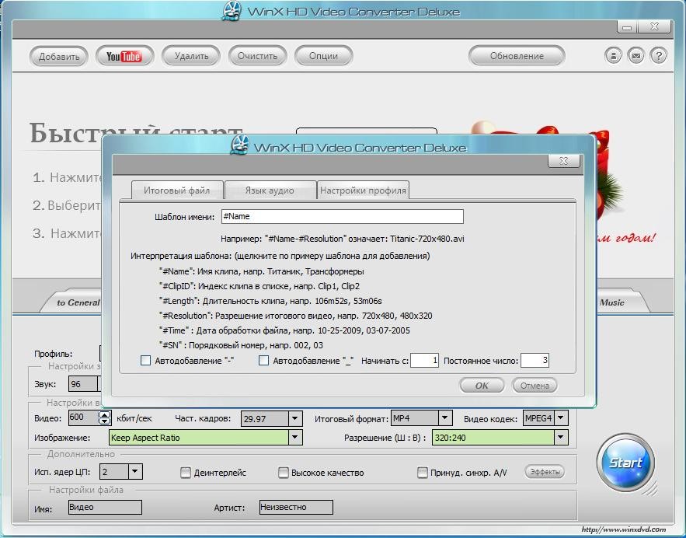Open the Опции settings button
Viewport: 686px width, 538px height.
click(x=323, y=56)
